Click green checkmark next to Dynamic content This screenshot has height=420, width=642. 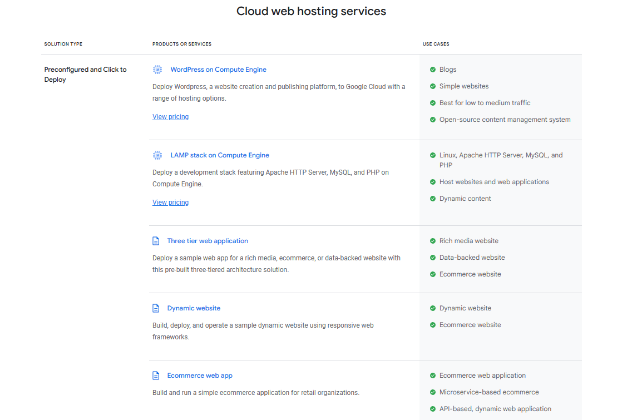coord(433,199)
